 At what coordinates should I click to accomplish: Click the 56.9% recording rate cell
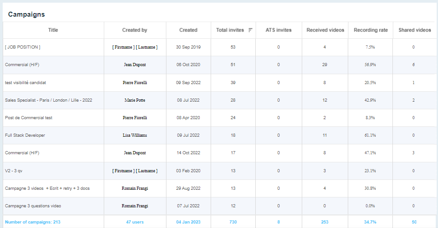370,65
